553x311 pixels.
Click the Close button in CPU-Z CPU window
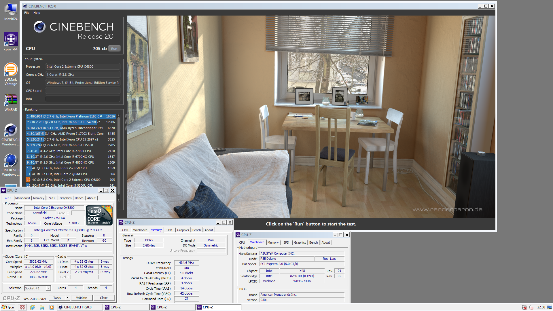coord(104,298)
